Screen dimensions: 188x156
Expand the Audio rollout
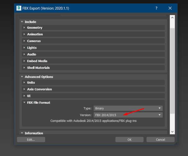pyautogui.click(x=93, y=54)
